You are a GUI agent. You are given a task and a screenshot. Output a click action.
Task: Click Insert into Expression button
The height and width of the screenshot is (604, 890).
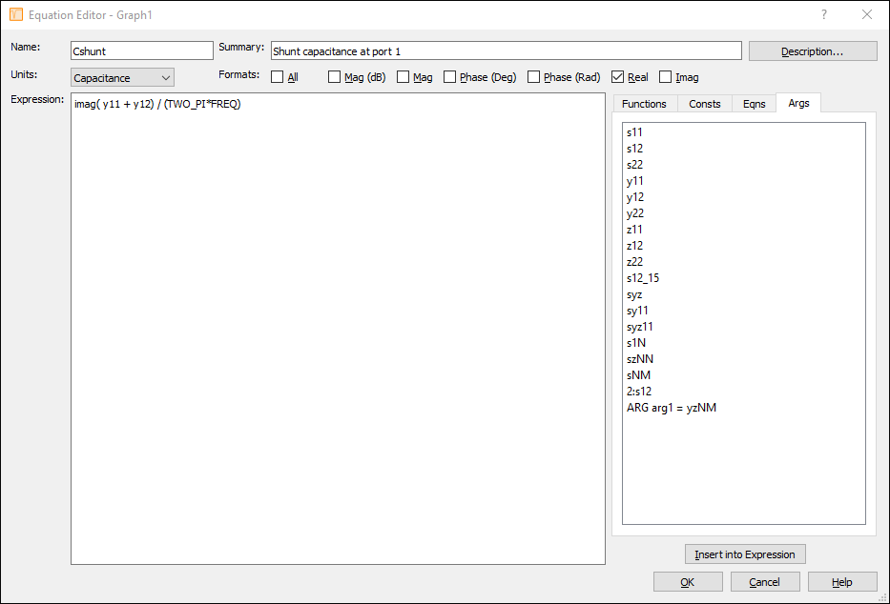pos(745,554)
